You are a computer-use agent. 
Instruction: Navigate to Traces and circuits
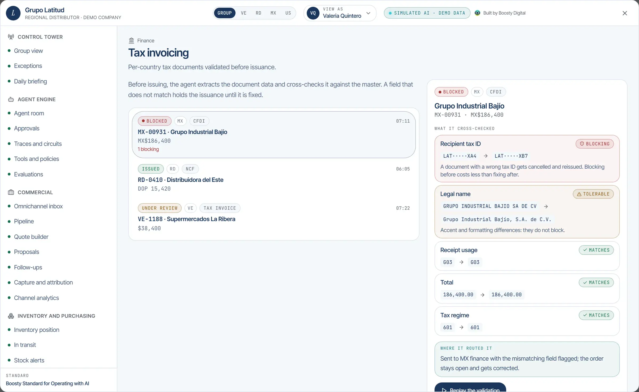coord(38,144)
